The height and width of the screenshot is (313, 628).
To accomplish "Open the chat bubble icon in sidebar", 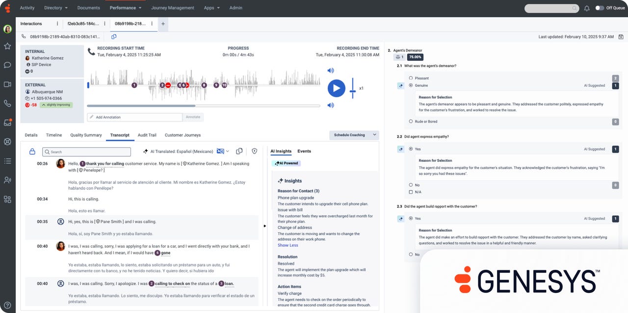I will point(7,66).
